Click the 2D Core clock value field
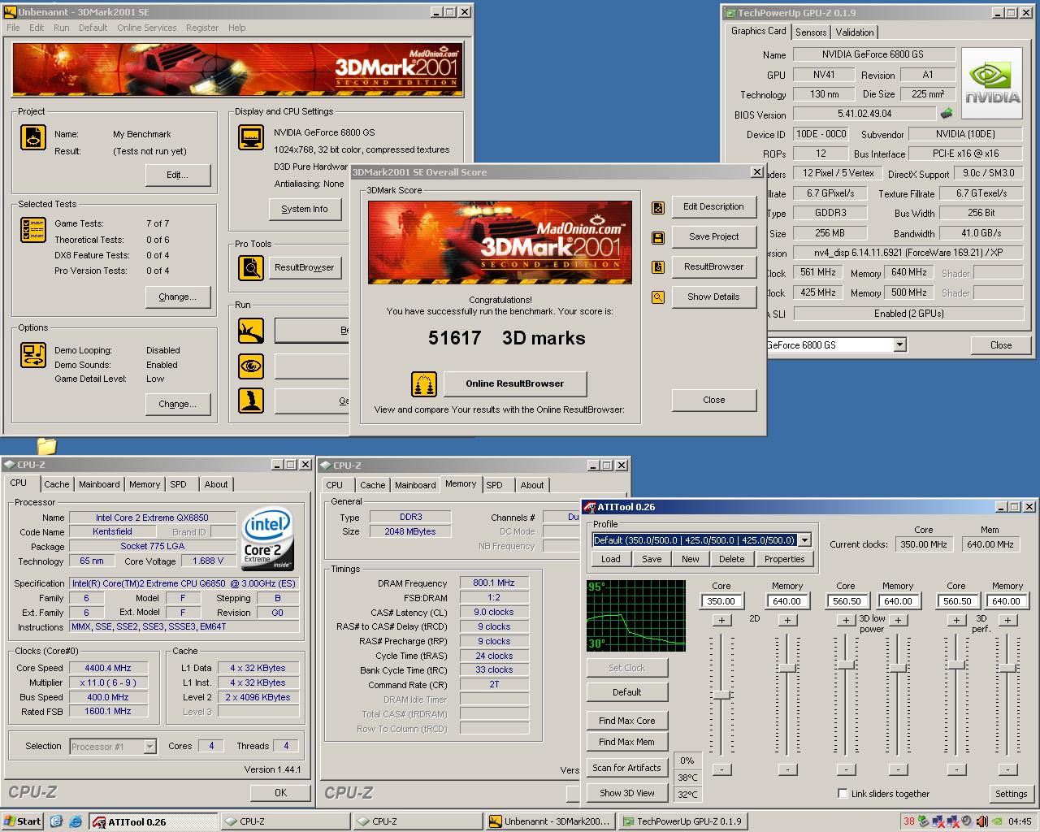Viewport: 1040px width, 832px height. click(x=721, y=601)
